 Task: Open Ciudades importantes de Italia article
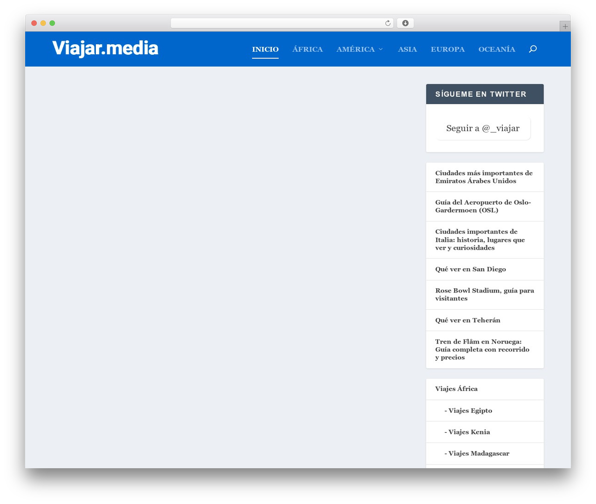tap(480, 240)
